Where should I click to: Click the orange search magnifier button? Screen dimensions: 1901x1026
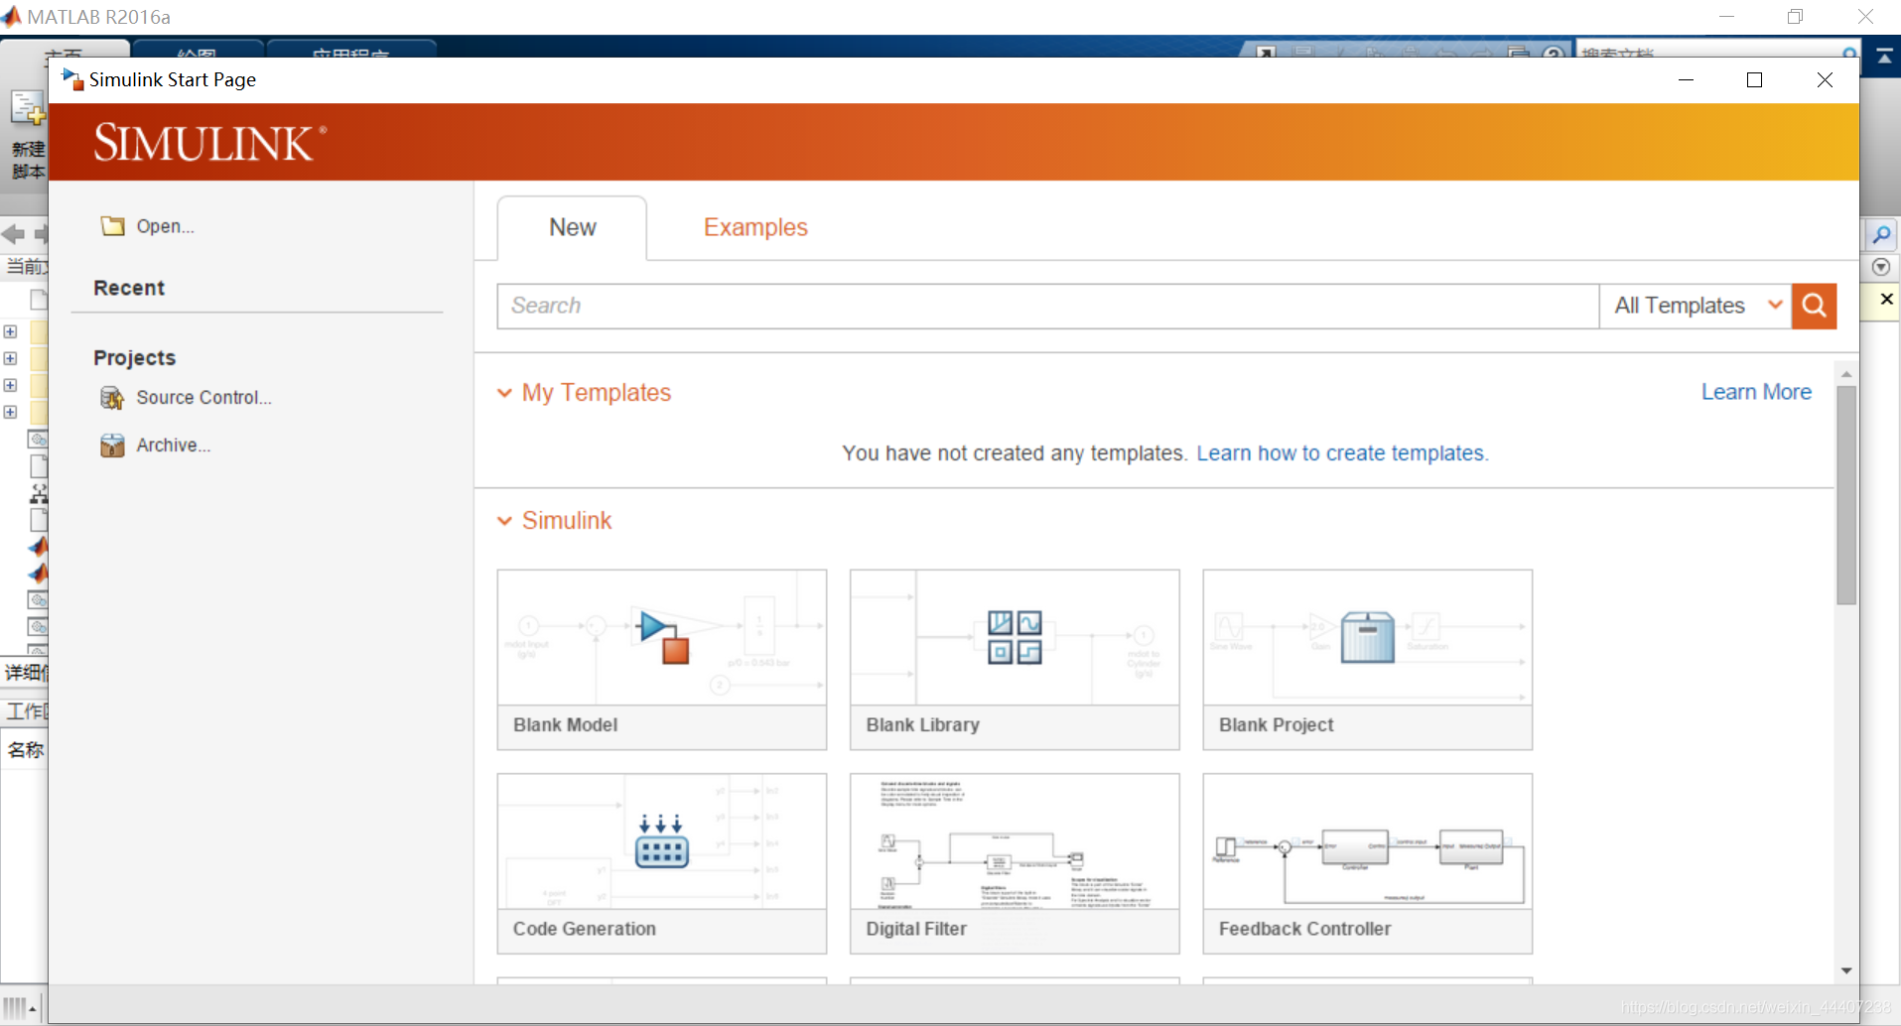tap(1814, 306)
